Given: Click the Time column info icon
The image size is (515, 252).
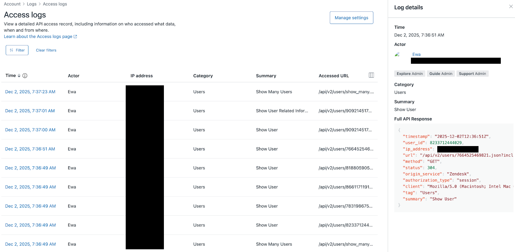Looking at the screenshot, I should pos(25,76).
